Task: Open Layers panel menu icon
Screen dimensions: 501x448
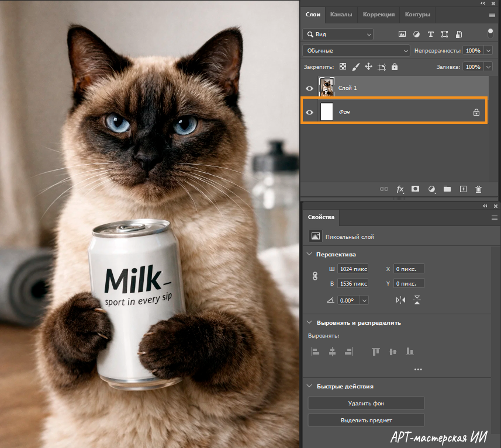Action: point(492,15)
